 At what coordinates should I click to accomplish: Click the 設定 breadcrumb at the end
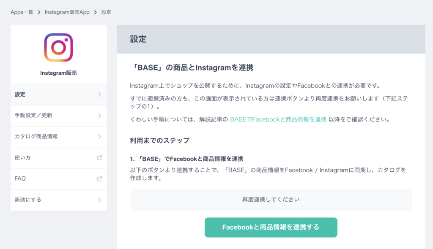click(x=106, y=12)
